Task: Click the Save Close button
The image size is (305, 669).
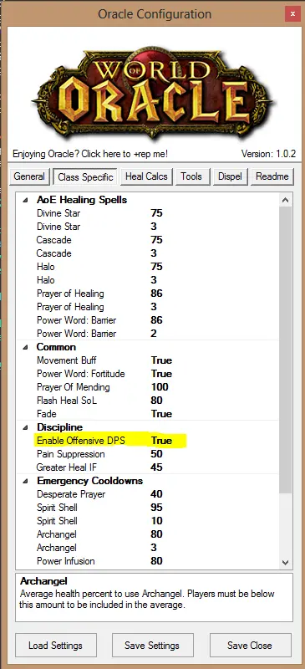Action: click(x=250, y=645)
